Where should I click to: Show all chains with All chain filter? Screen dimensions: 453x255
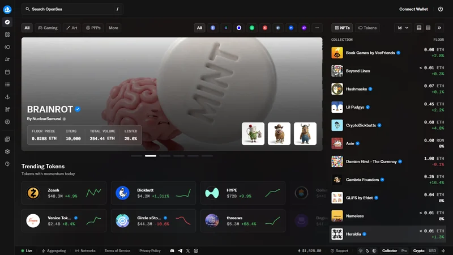click(200, 28)
